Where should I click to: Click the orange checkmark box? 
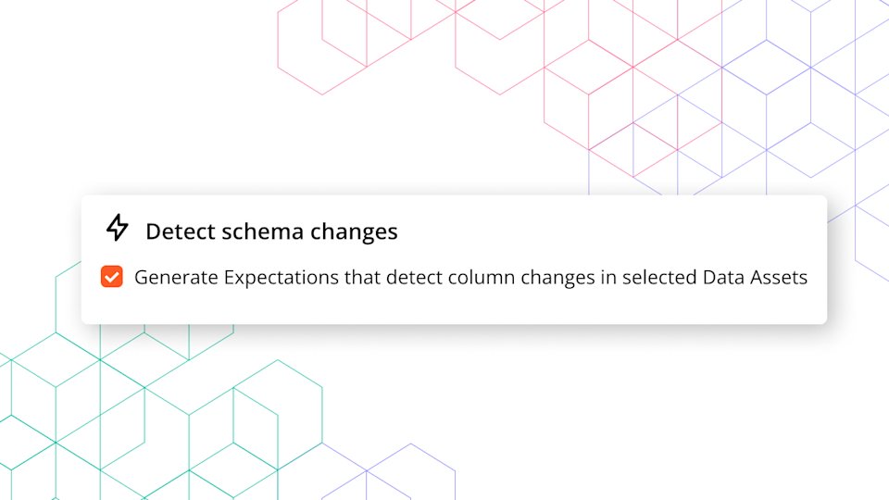click(x=112, y=277)
